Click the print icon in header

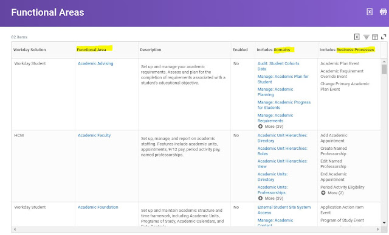[384, 12]
